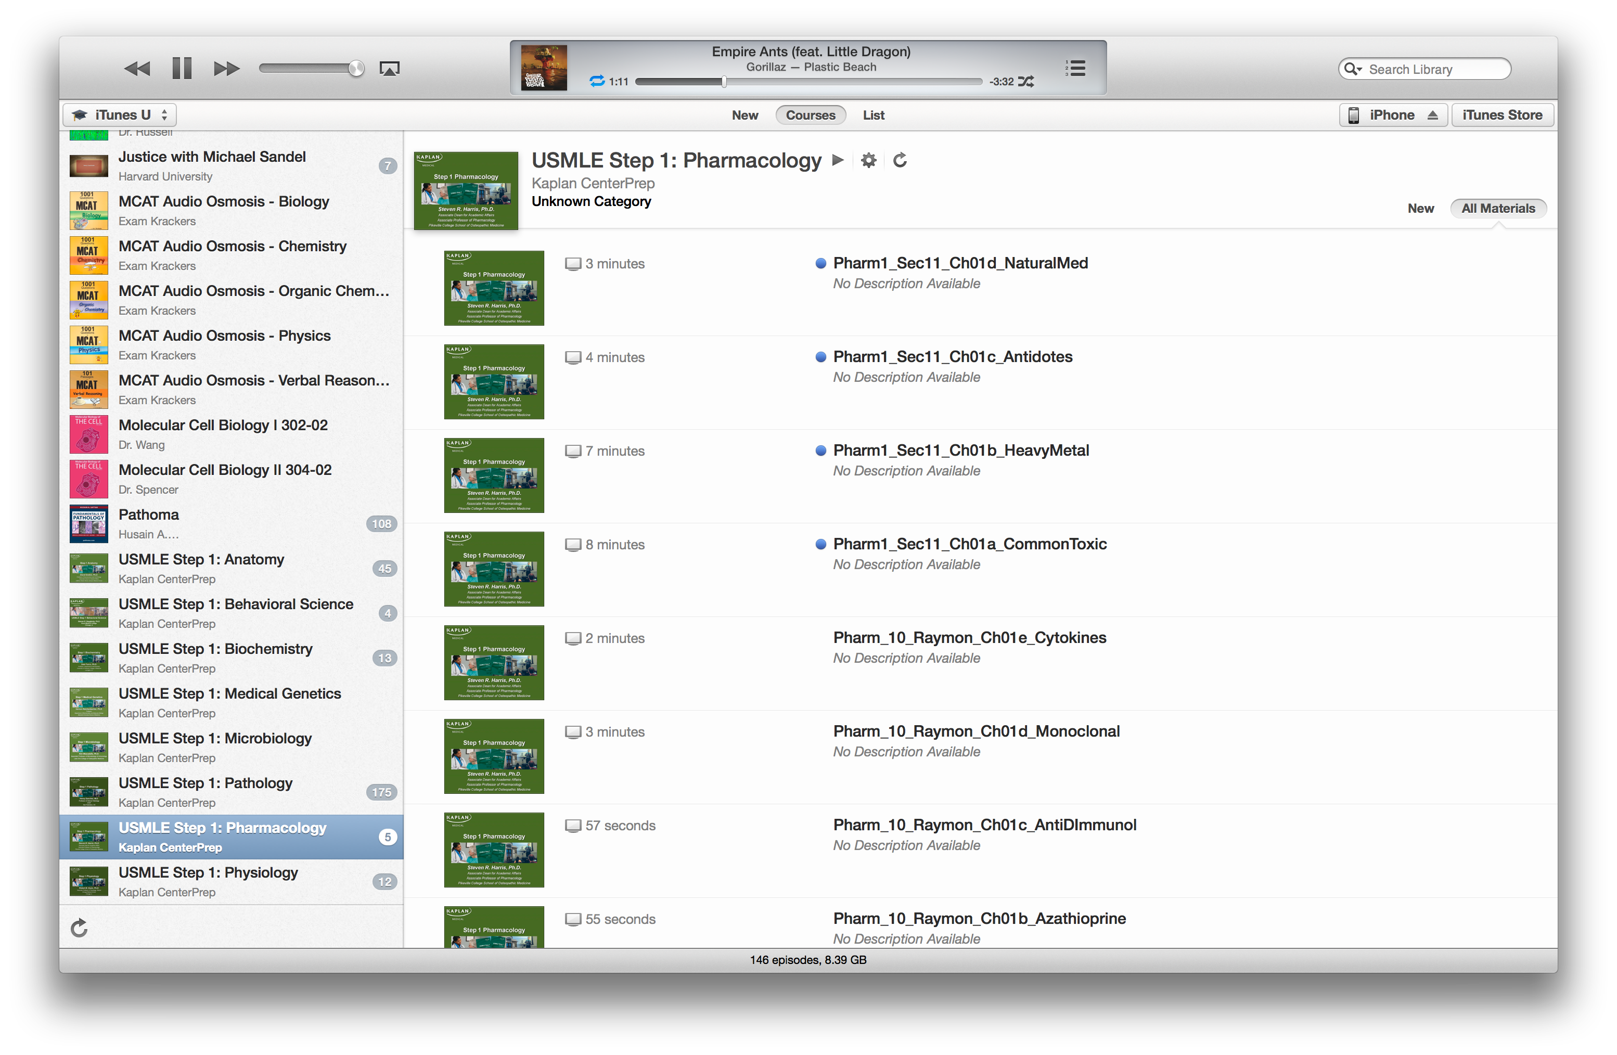Play the USMLE Pharmacology course
This screenshot has height=1055, width=1617.
click(x=838, y=160)
